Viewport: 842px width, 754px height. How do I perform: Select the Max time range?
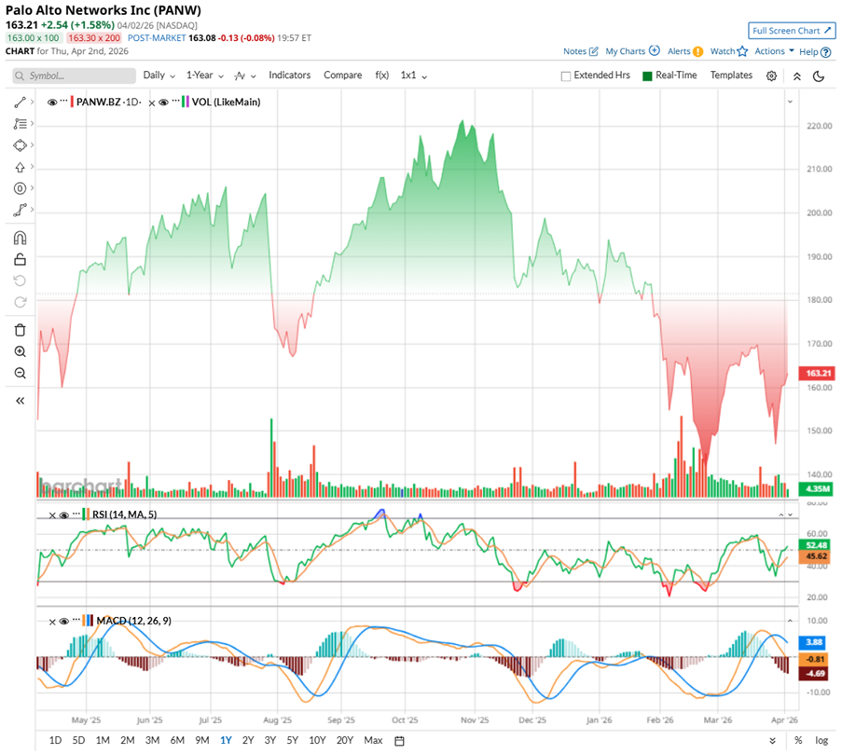[373, 741]
